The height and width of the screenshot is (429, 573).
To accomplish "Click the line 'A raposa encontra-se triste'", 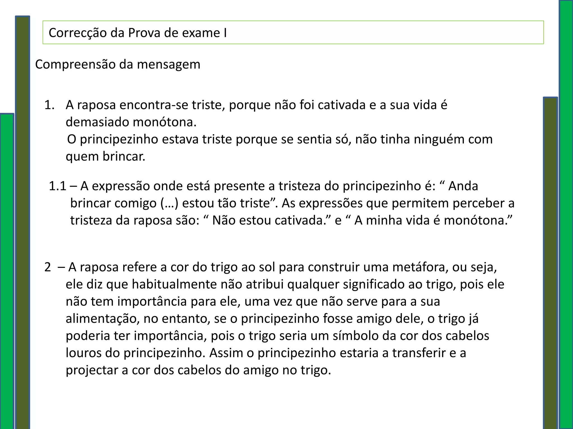I will [256, 105].
